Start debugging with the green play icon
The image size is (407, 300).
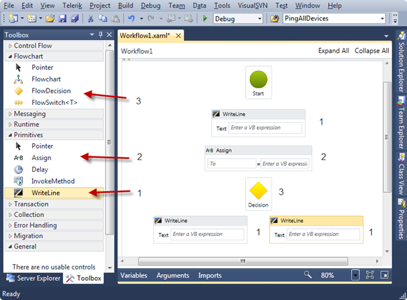pyautogui.click(x=205, y=18)
